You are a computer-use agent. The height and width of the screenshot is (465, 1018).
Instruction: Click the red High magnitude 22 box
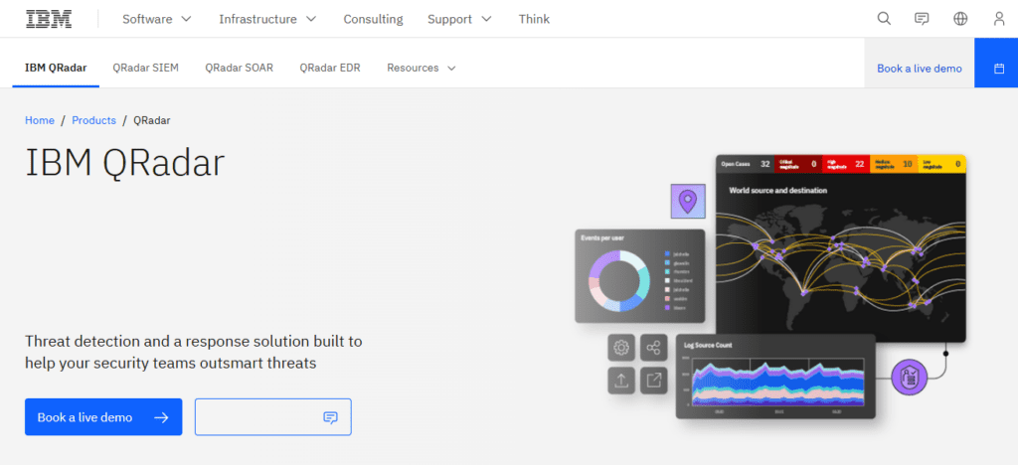click(x=846, y=164)
